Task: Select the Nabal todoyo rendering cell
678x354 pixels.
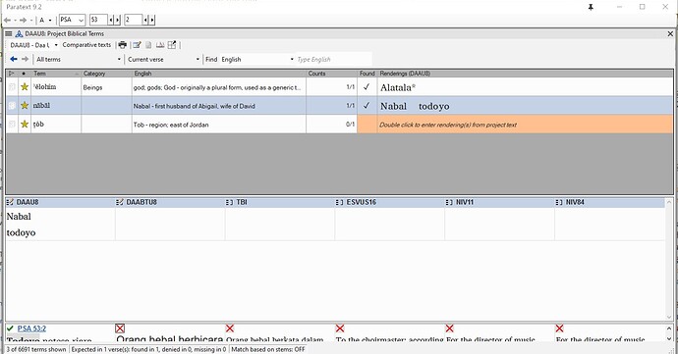Action: tap(526, 106)
